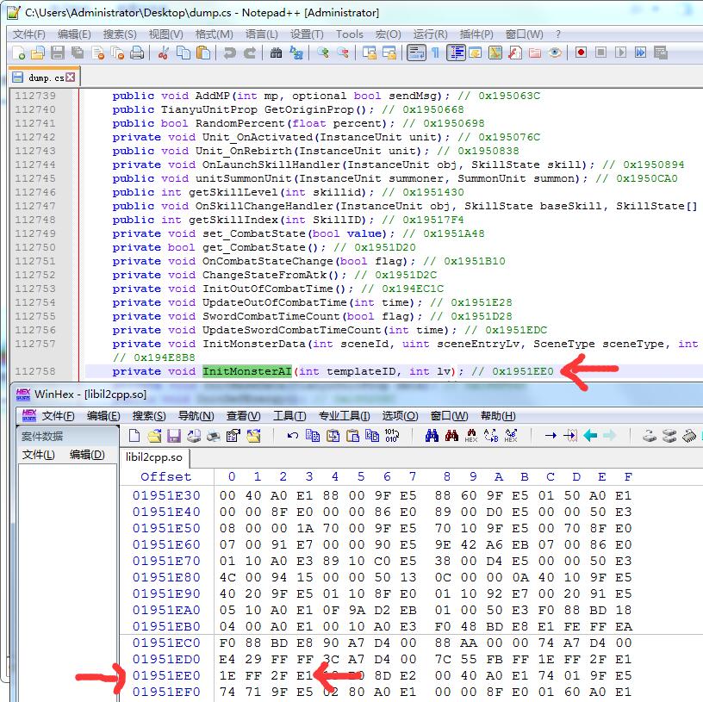
Task: Click Save All icon in Notepad++ toolbar
Action: pyautogui.click(x=78, y=53)
